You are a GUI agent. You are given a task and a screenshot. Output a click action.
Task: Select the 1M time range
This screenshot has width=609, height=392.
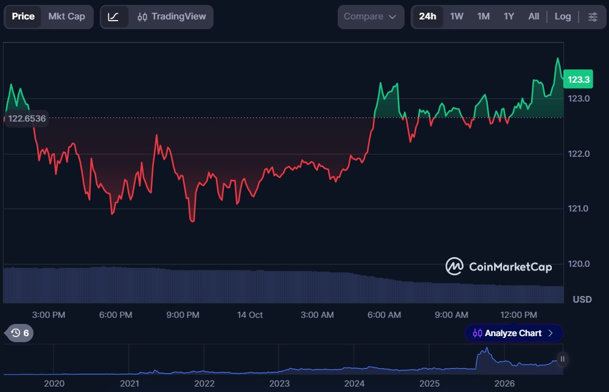(x=484, y=16)
